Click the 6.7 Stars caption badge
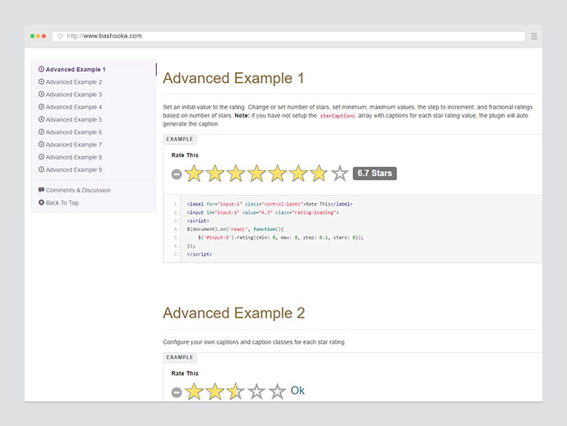The image size is (567, 426). pos(375,174)
